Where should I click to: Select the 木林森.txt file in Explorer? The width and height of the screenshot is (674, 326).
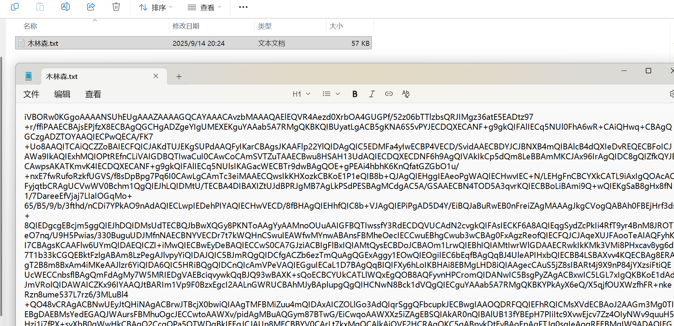[43, 43]
